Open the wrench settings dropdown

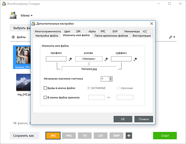coord(172,37)
